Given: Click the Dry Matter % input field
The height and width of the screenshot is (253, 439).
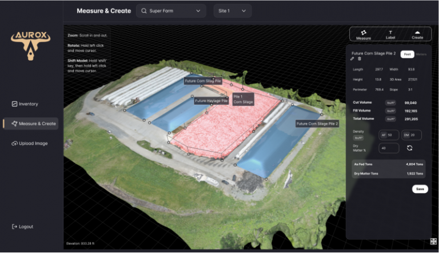Looking at the screenshot, I should (x=389, y=148).
